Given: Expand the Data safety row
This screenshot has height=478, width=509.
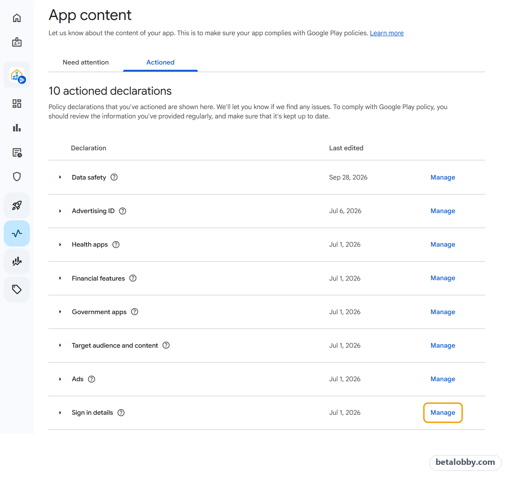Looking at the screenshot, I should 60,177.
